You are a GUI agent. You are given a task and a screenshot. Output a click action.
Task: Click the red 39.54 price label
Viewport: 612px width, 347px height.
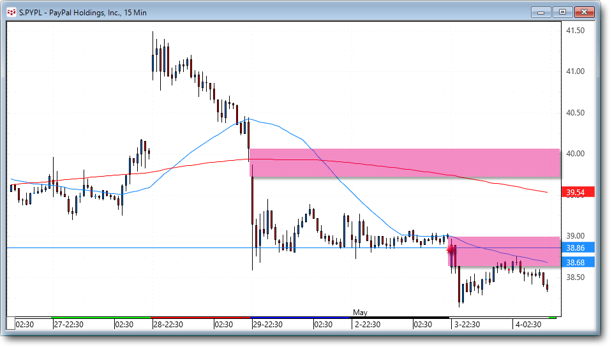click(578, 192)
